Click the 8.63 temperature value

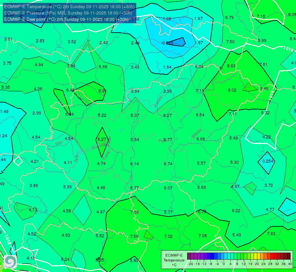tap(231, 66)
